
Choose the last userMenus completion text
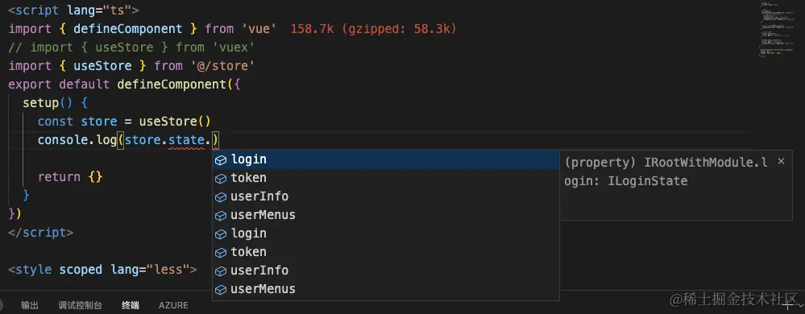(x=263, y=289)
